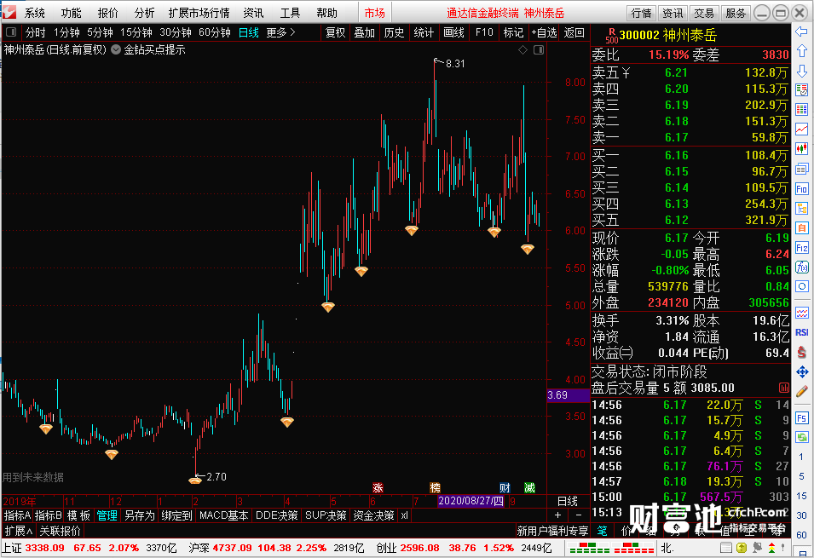Switch to 15分钟 period

point(136,32)
